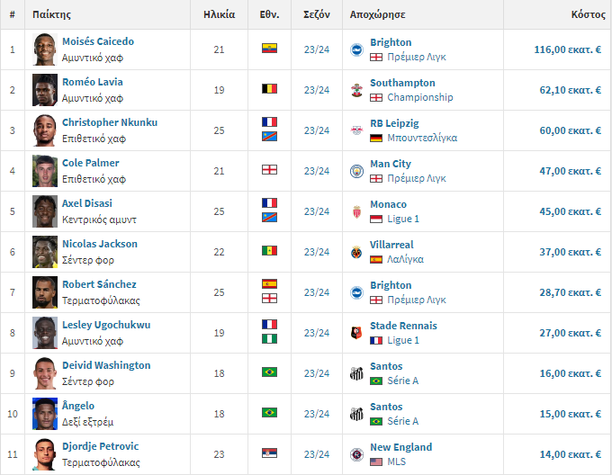612x475 pixels.
Task: Click Nicolas Jackson's portrait thumbnail
Action: point(45,252)
